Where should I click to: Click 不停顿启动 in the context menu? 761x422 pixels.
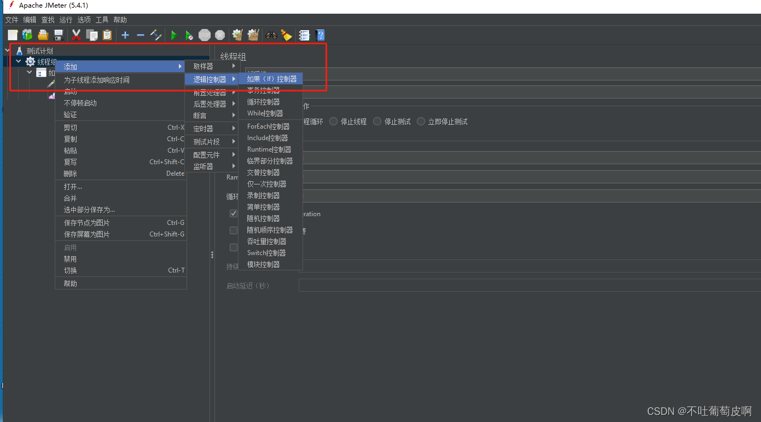[x=121, y=103]
